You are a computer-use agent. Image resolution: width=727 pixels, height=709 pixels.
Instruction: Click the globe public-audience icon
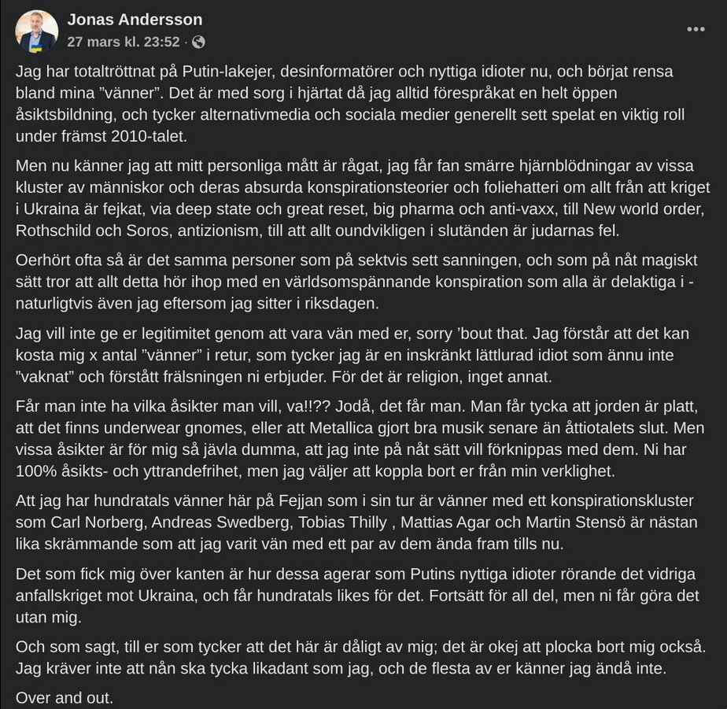click(x=198, y=42)
